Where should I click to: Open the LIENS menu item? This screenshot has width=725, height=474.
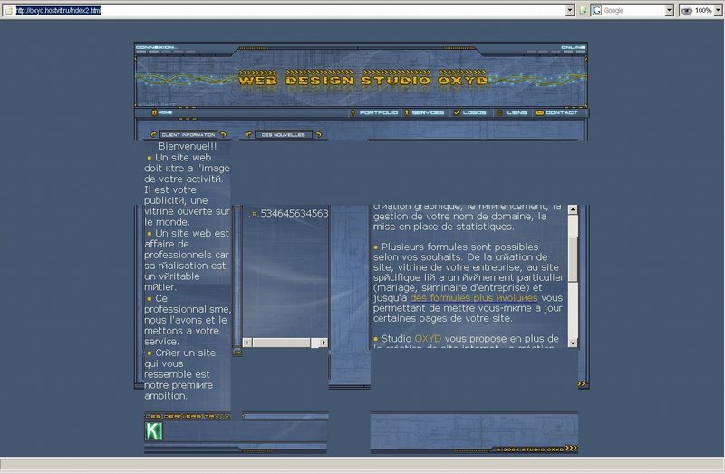pyautogui.click(x=517, y=112)
